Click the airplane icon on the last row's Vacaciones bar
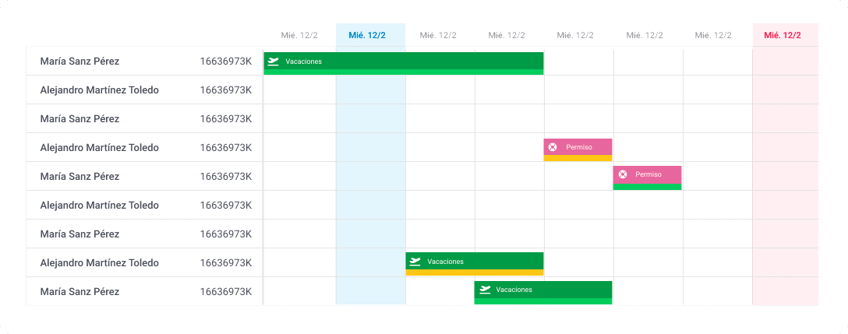Image resolution: width=848 pixels, height=334 pixels. [485, 290]
